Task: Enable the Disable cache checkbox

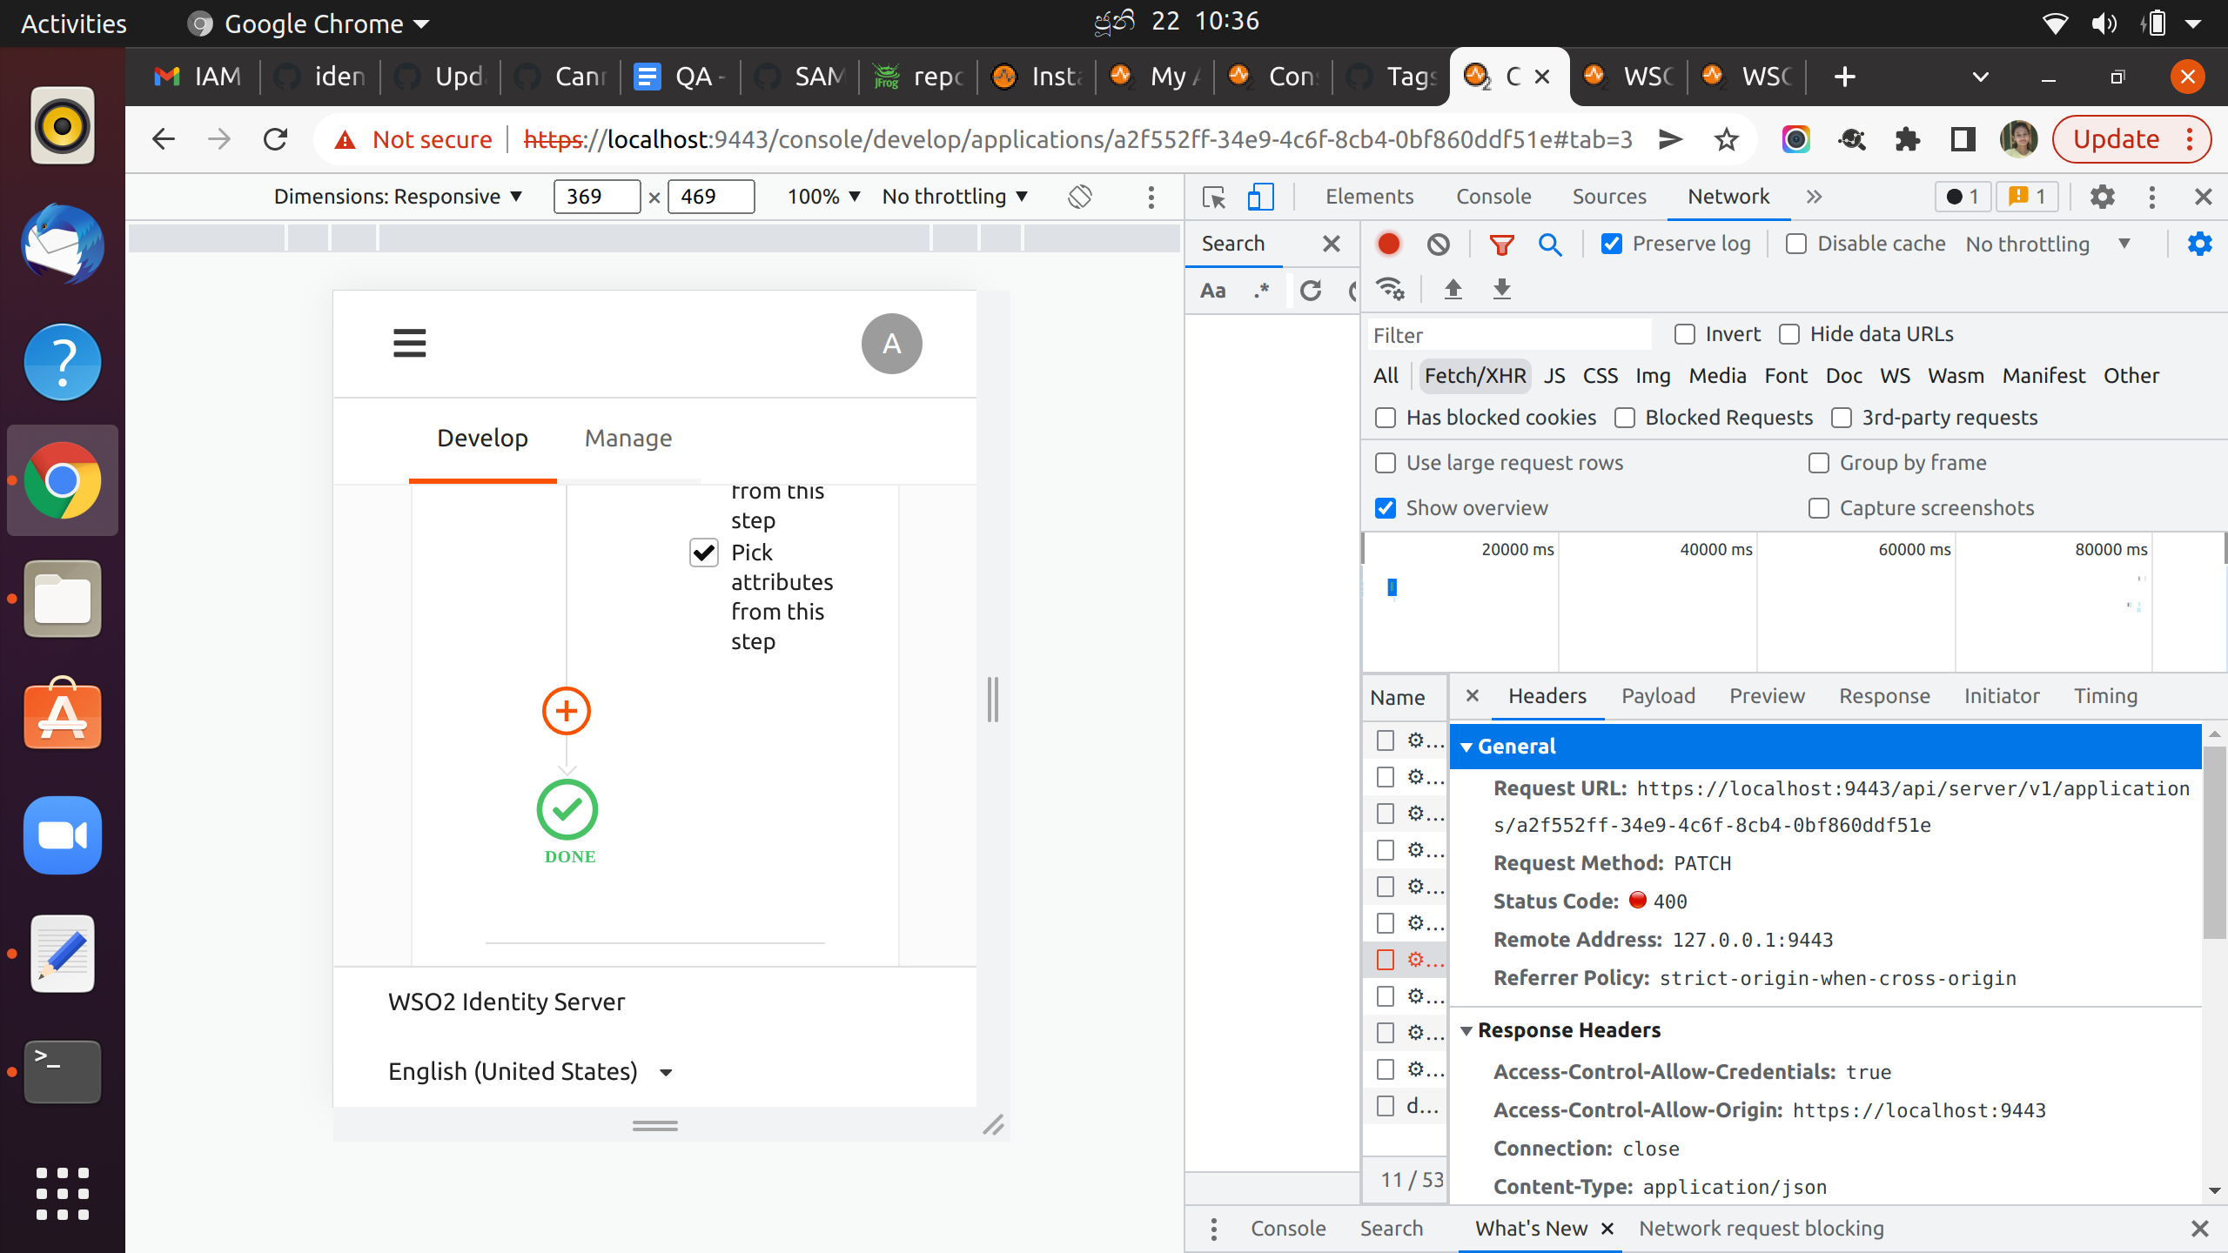Action: pos(1796,245)
